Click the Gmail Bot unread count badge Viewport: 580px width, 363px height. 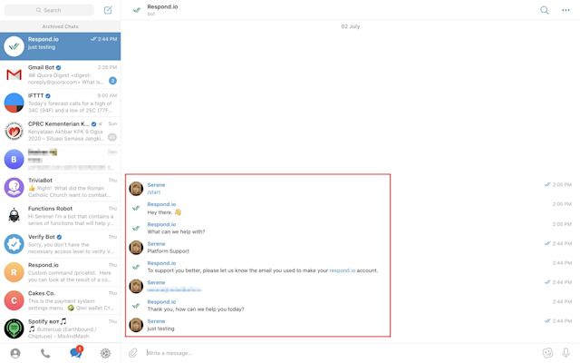click(x=112, y=81)
